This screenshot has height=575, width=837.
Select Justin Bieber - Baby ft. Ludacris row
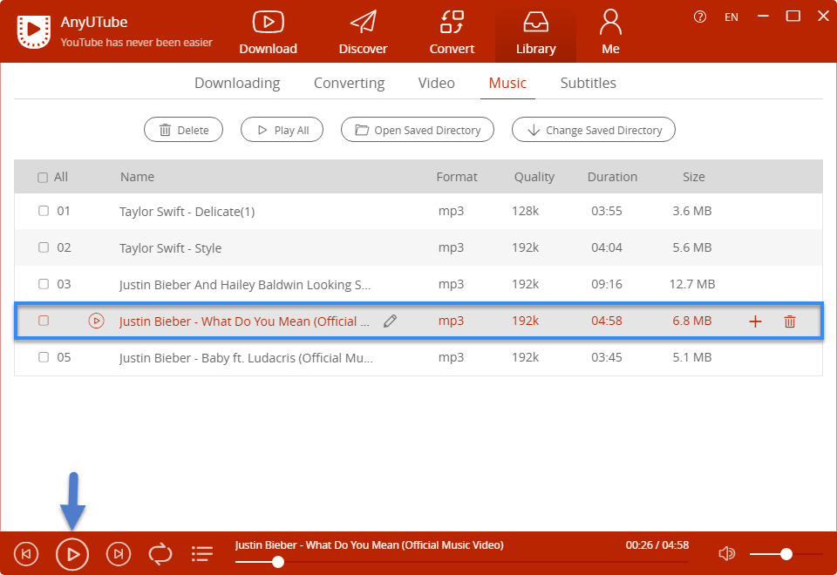418,357
